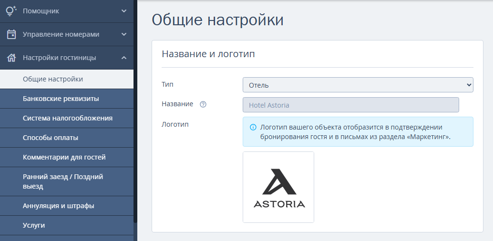
Task: Collapse the Настройки гостиницы chevron
Action: click(124, 58)
